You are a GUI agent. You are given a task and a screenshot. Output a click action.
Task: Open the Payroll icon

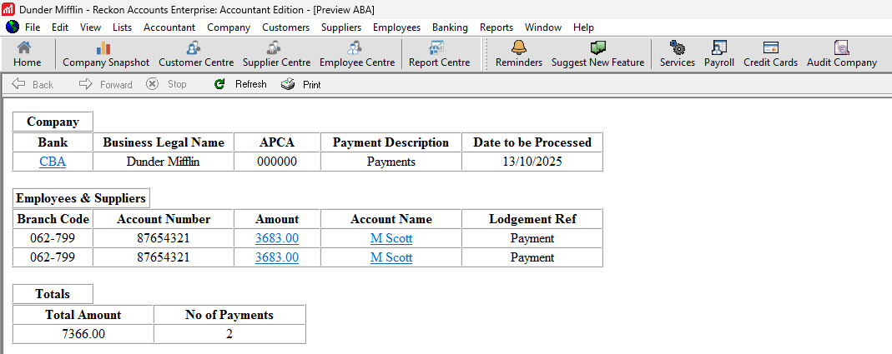pos(719,54)
